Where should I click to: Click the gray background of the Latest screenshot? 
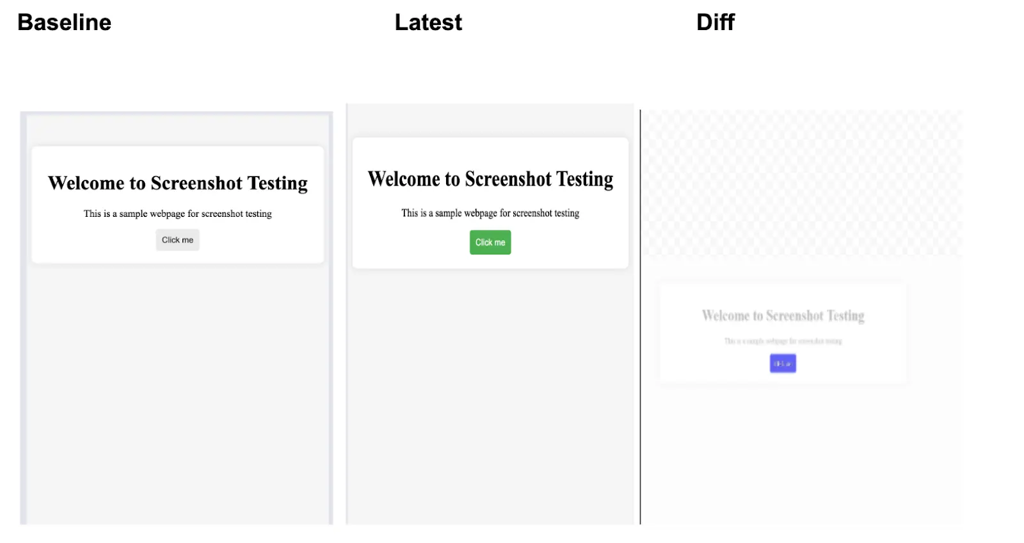click(490, 416)
